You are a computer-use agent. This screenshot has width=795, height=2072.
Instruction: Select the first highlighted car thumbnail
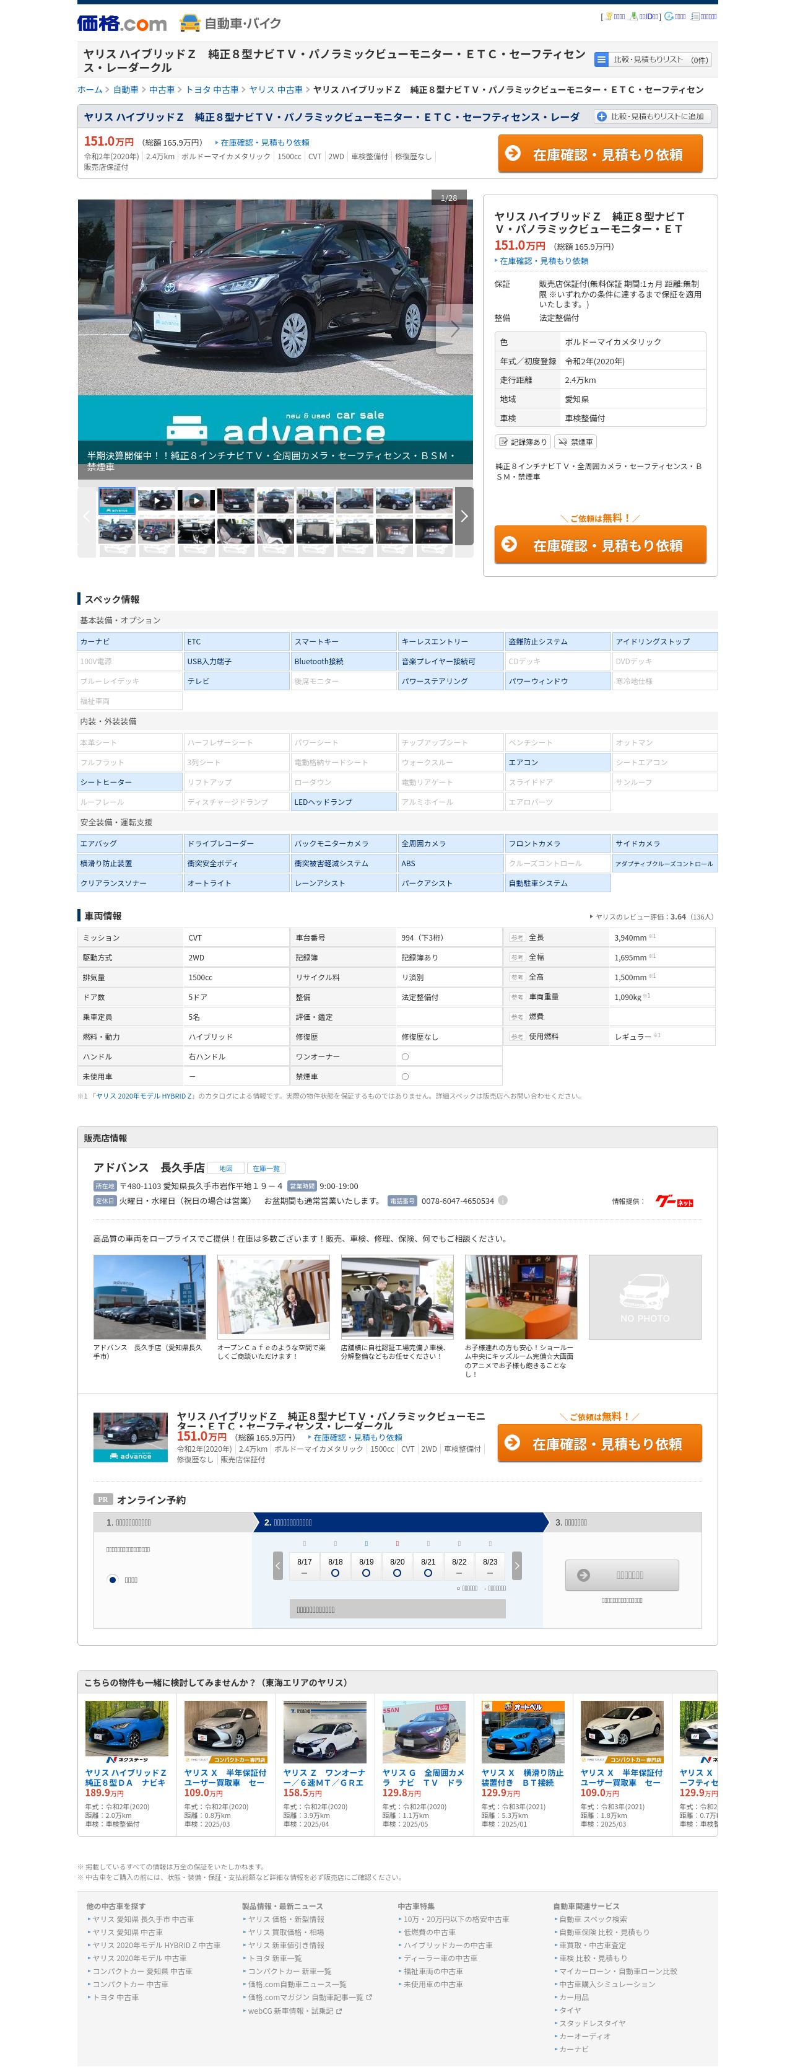coord(116,500)
